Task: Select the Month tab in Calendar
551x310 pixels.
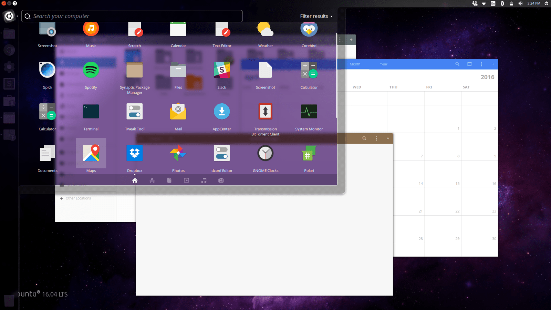Action: 355,64
